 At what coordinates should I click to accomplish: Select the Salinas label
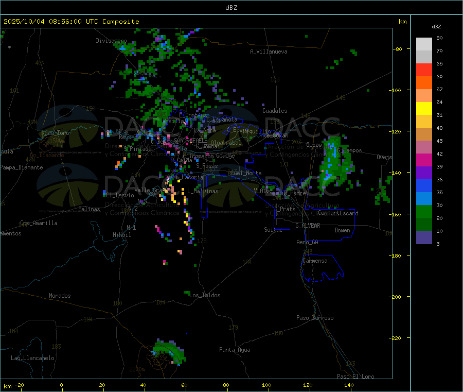(89, 209)
